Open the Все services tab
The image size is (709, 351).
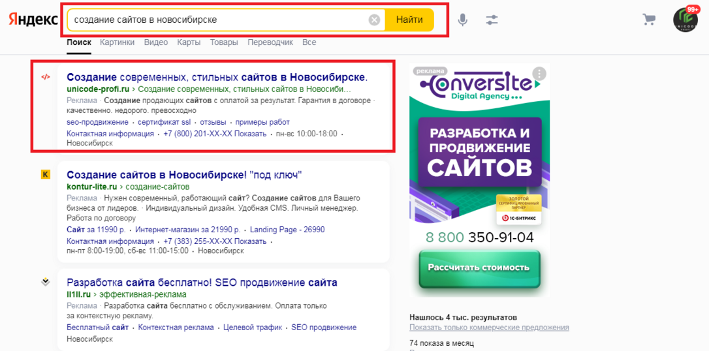click(x=309, y=42)
